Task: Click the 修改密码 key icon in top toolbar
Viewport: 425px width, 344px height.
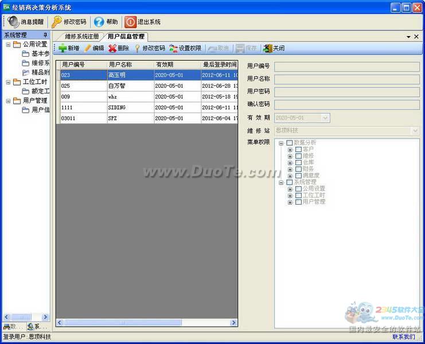Action: click(x=56, y=22)
